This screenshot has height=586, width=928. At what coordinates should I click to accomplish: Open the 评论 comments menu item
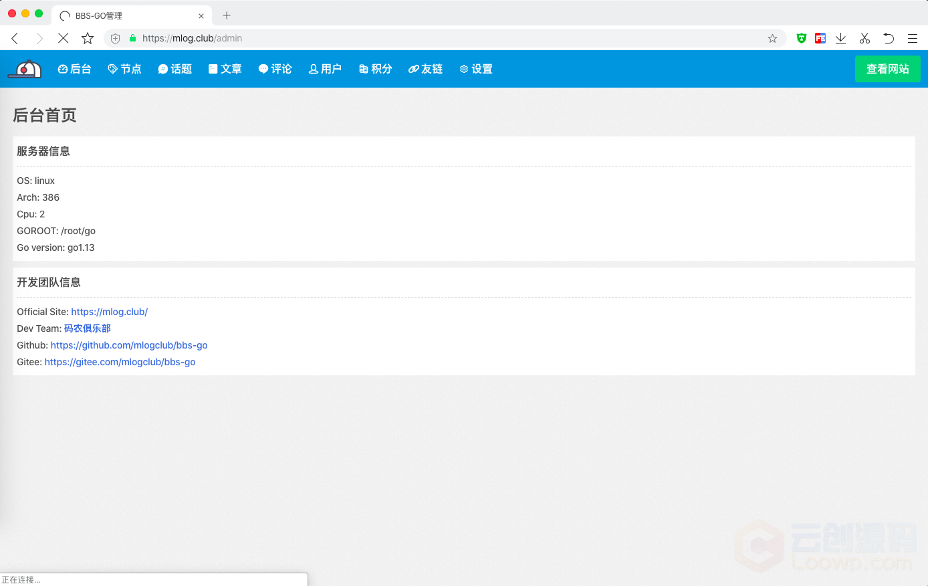click(x=275, y=69)
